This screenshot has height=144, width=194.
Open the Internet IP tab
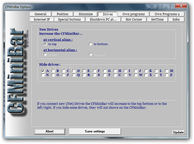click(x=42, y=20)
